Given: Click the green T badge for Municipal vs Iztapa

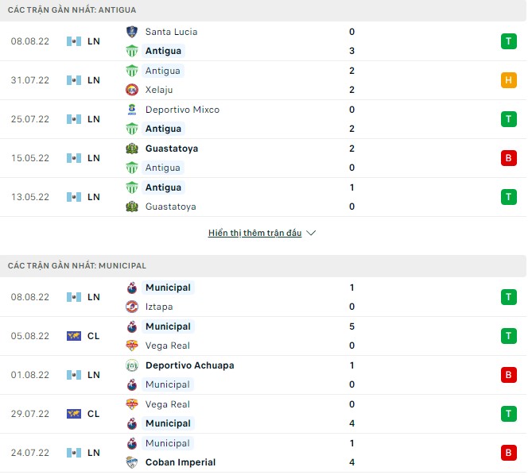Looking at the screenshot, I should click(508, 297).
